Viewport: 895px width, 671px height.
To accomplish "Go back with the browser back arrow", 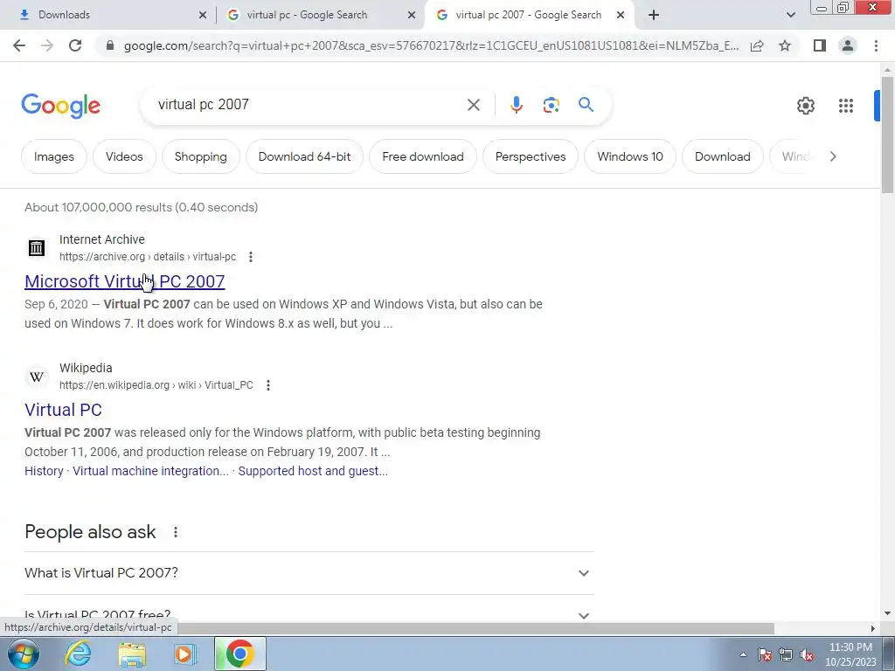I will [19, 45].
